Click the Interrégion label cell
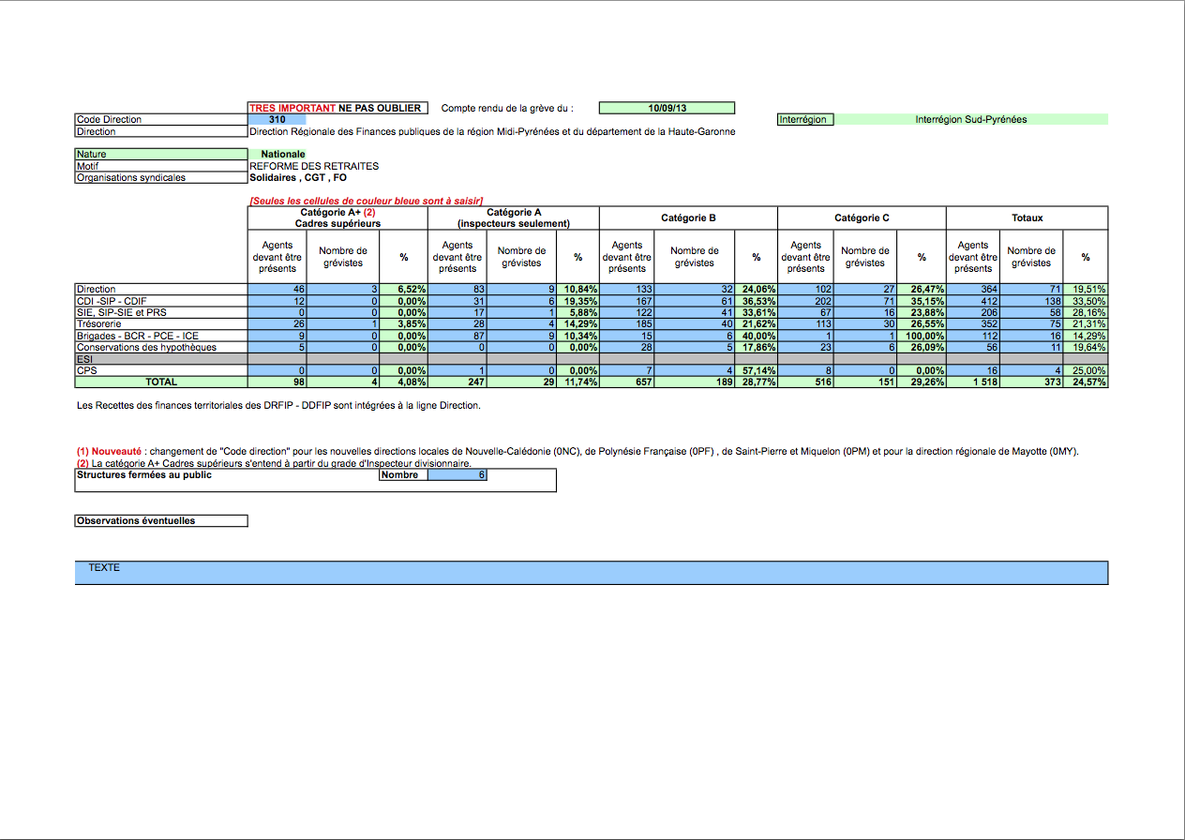Viewport: 1185px width, 840px height. 805,120
